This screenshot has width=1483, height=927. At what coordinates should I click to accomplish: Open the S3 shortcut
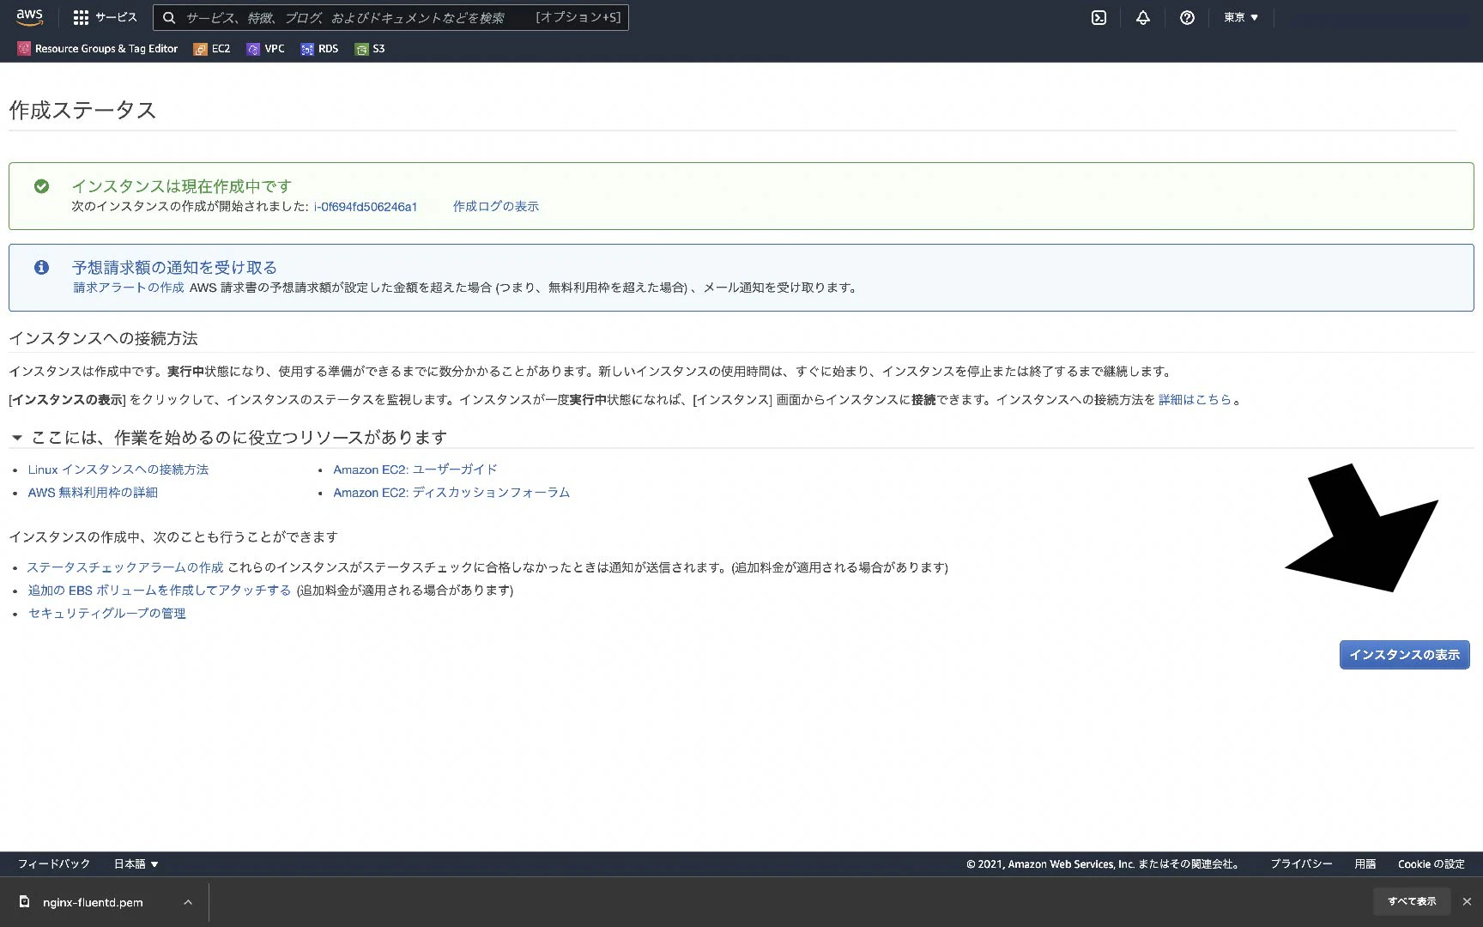coord(370,49)
